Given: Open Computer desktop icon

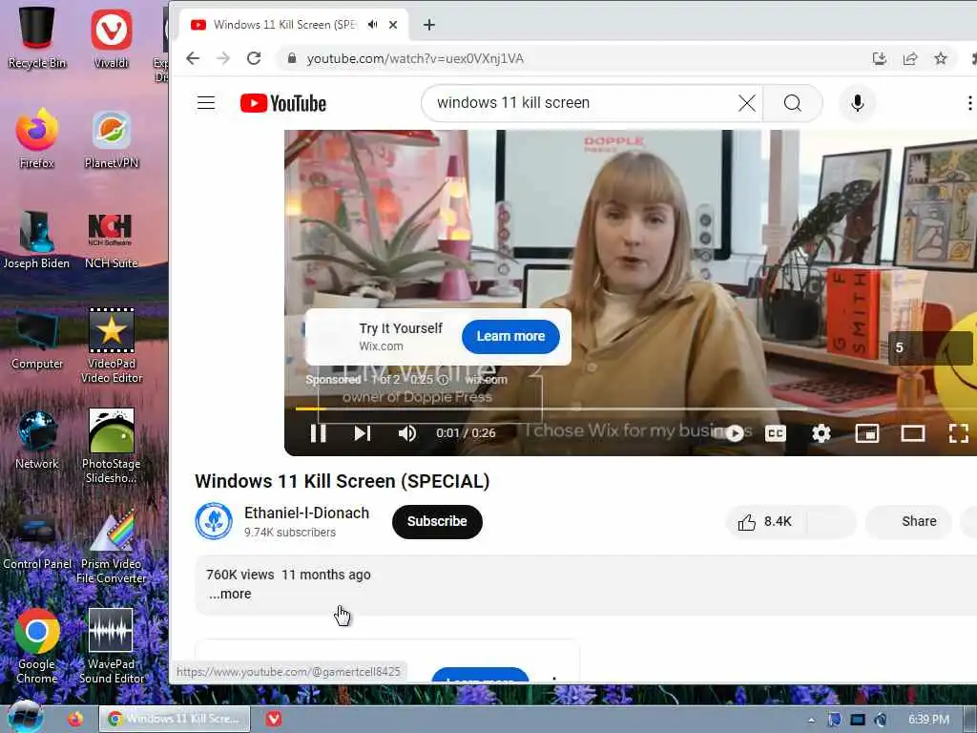Looking at the screenshot, I should pyautogui.click(x=36, y=340).
